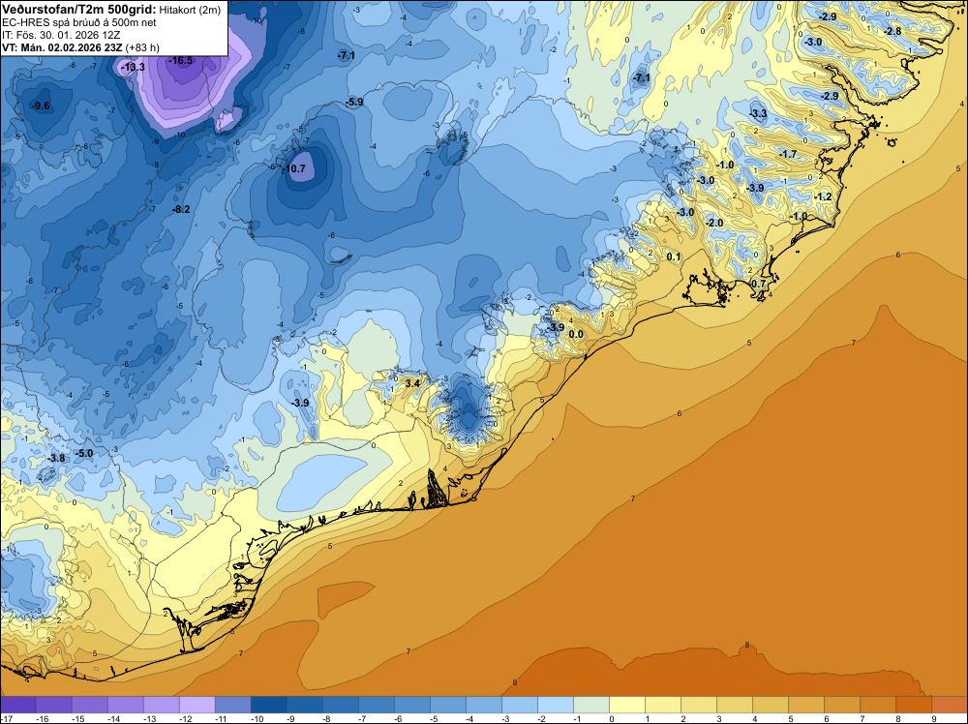968x724 pixels.
Task: Click the 0.0 temperature label
Action: tap(575, 335)
